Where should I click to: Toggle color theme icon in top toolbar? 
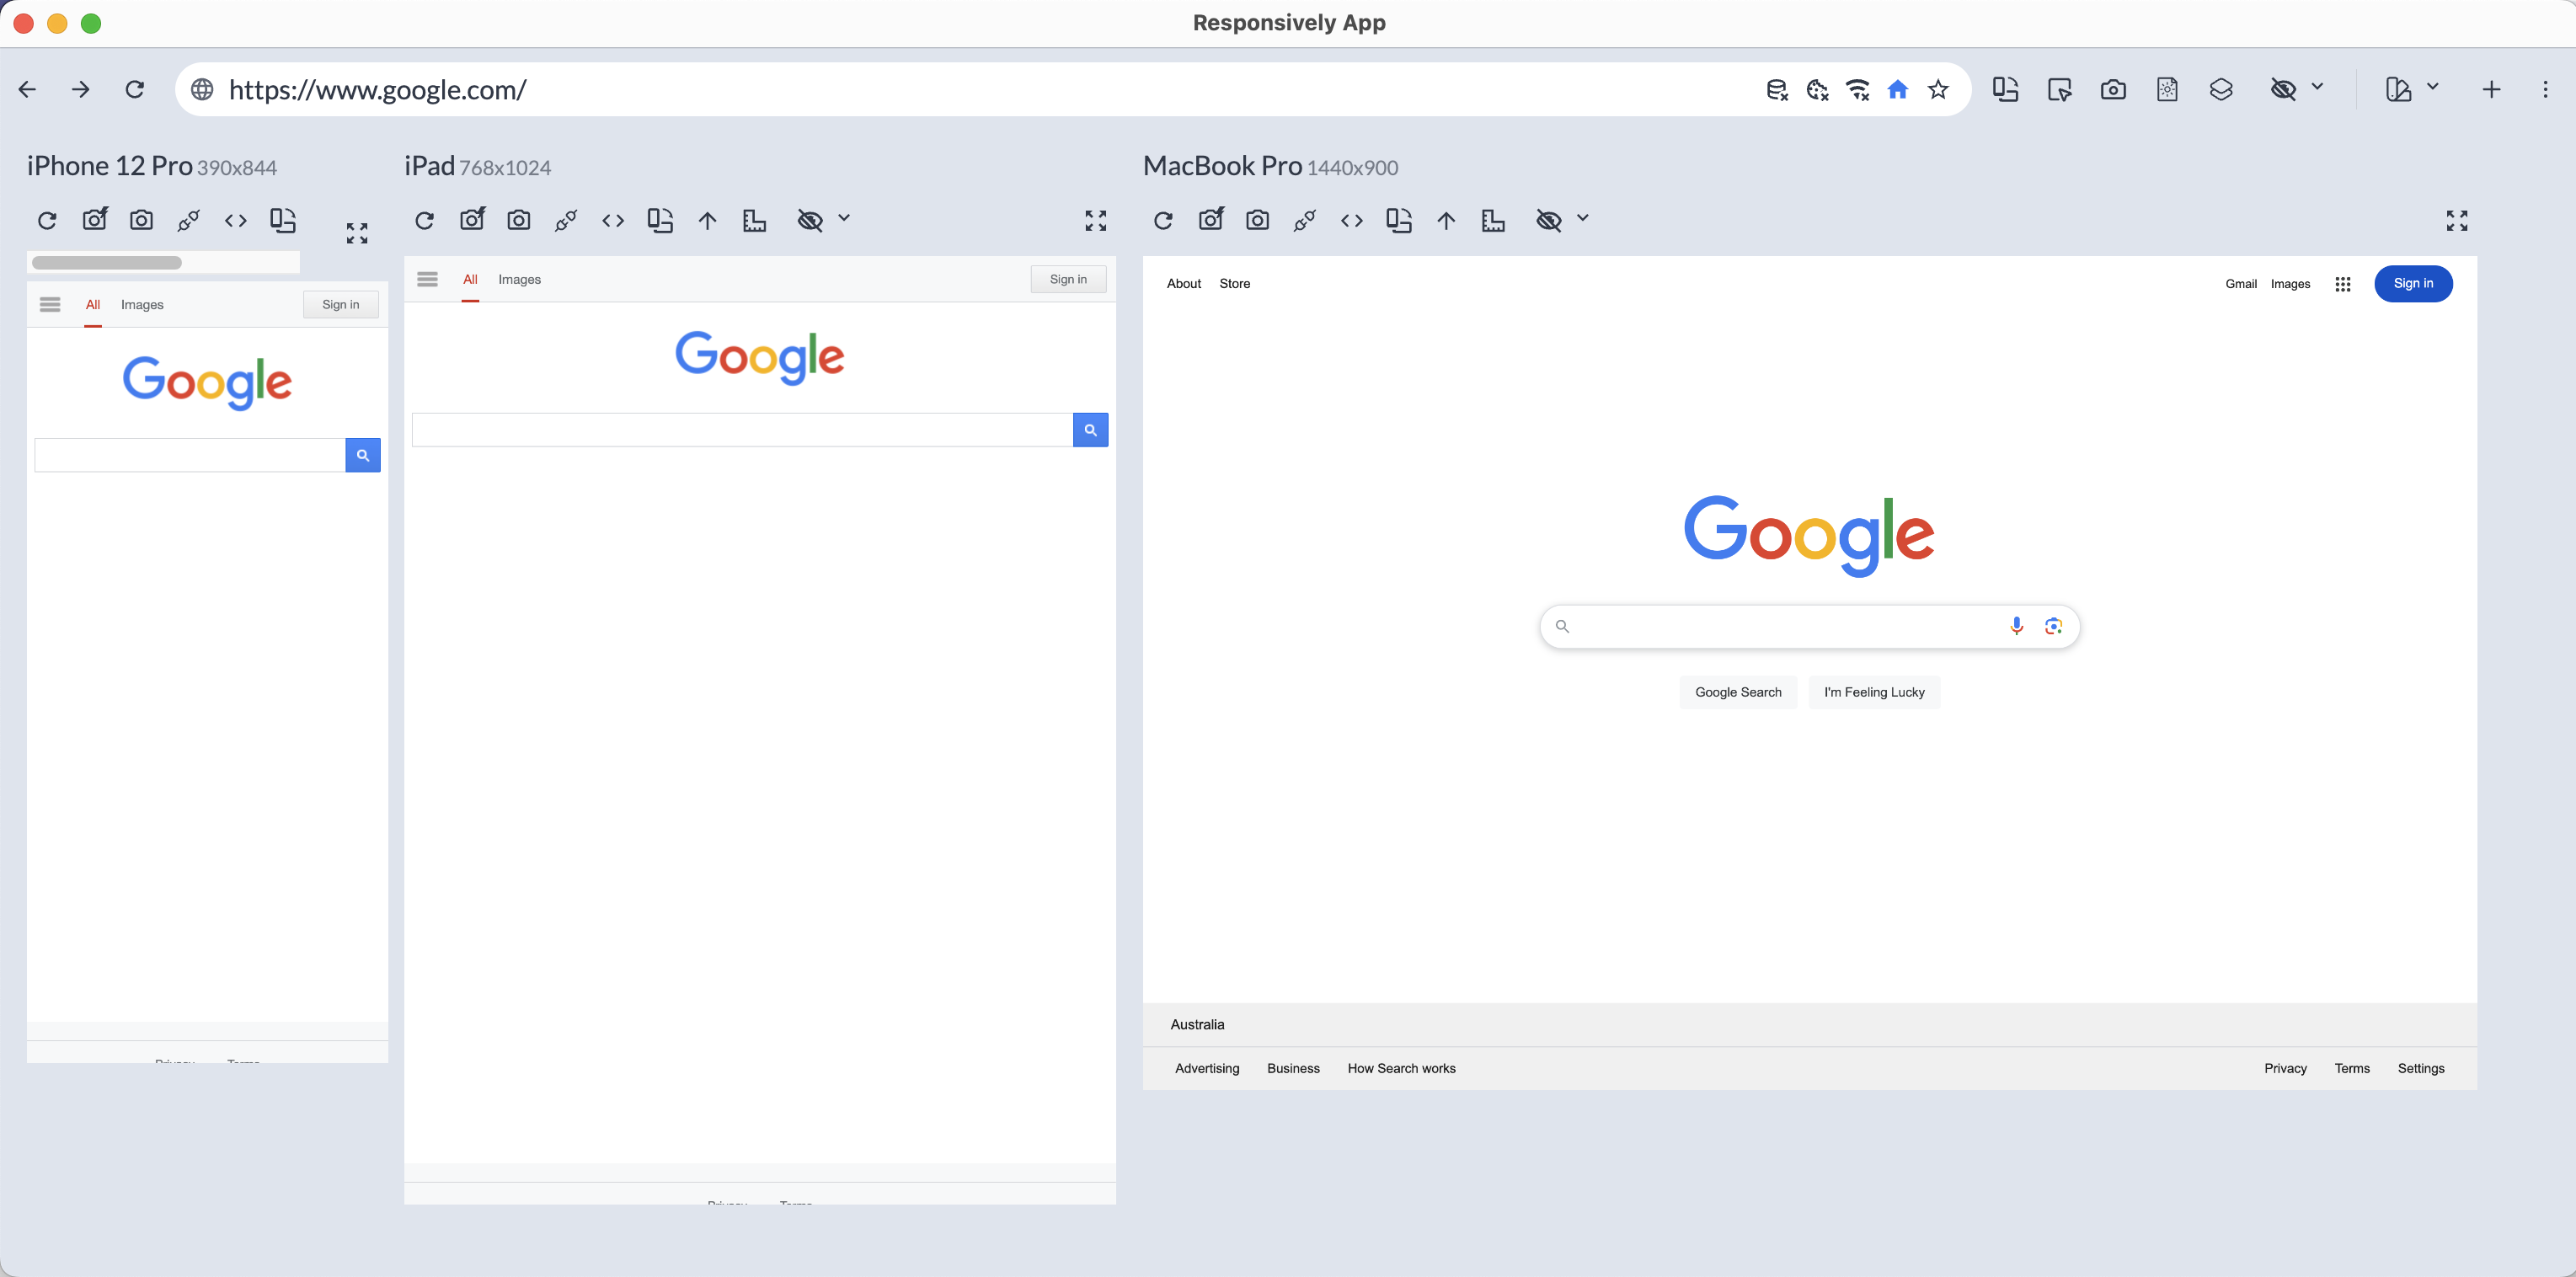(x=2168, y=90)
